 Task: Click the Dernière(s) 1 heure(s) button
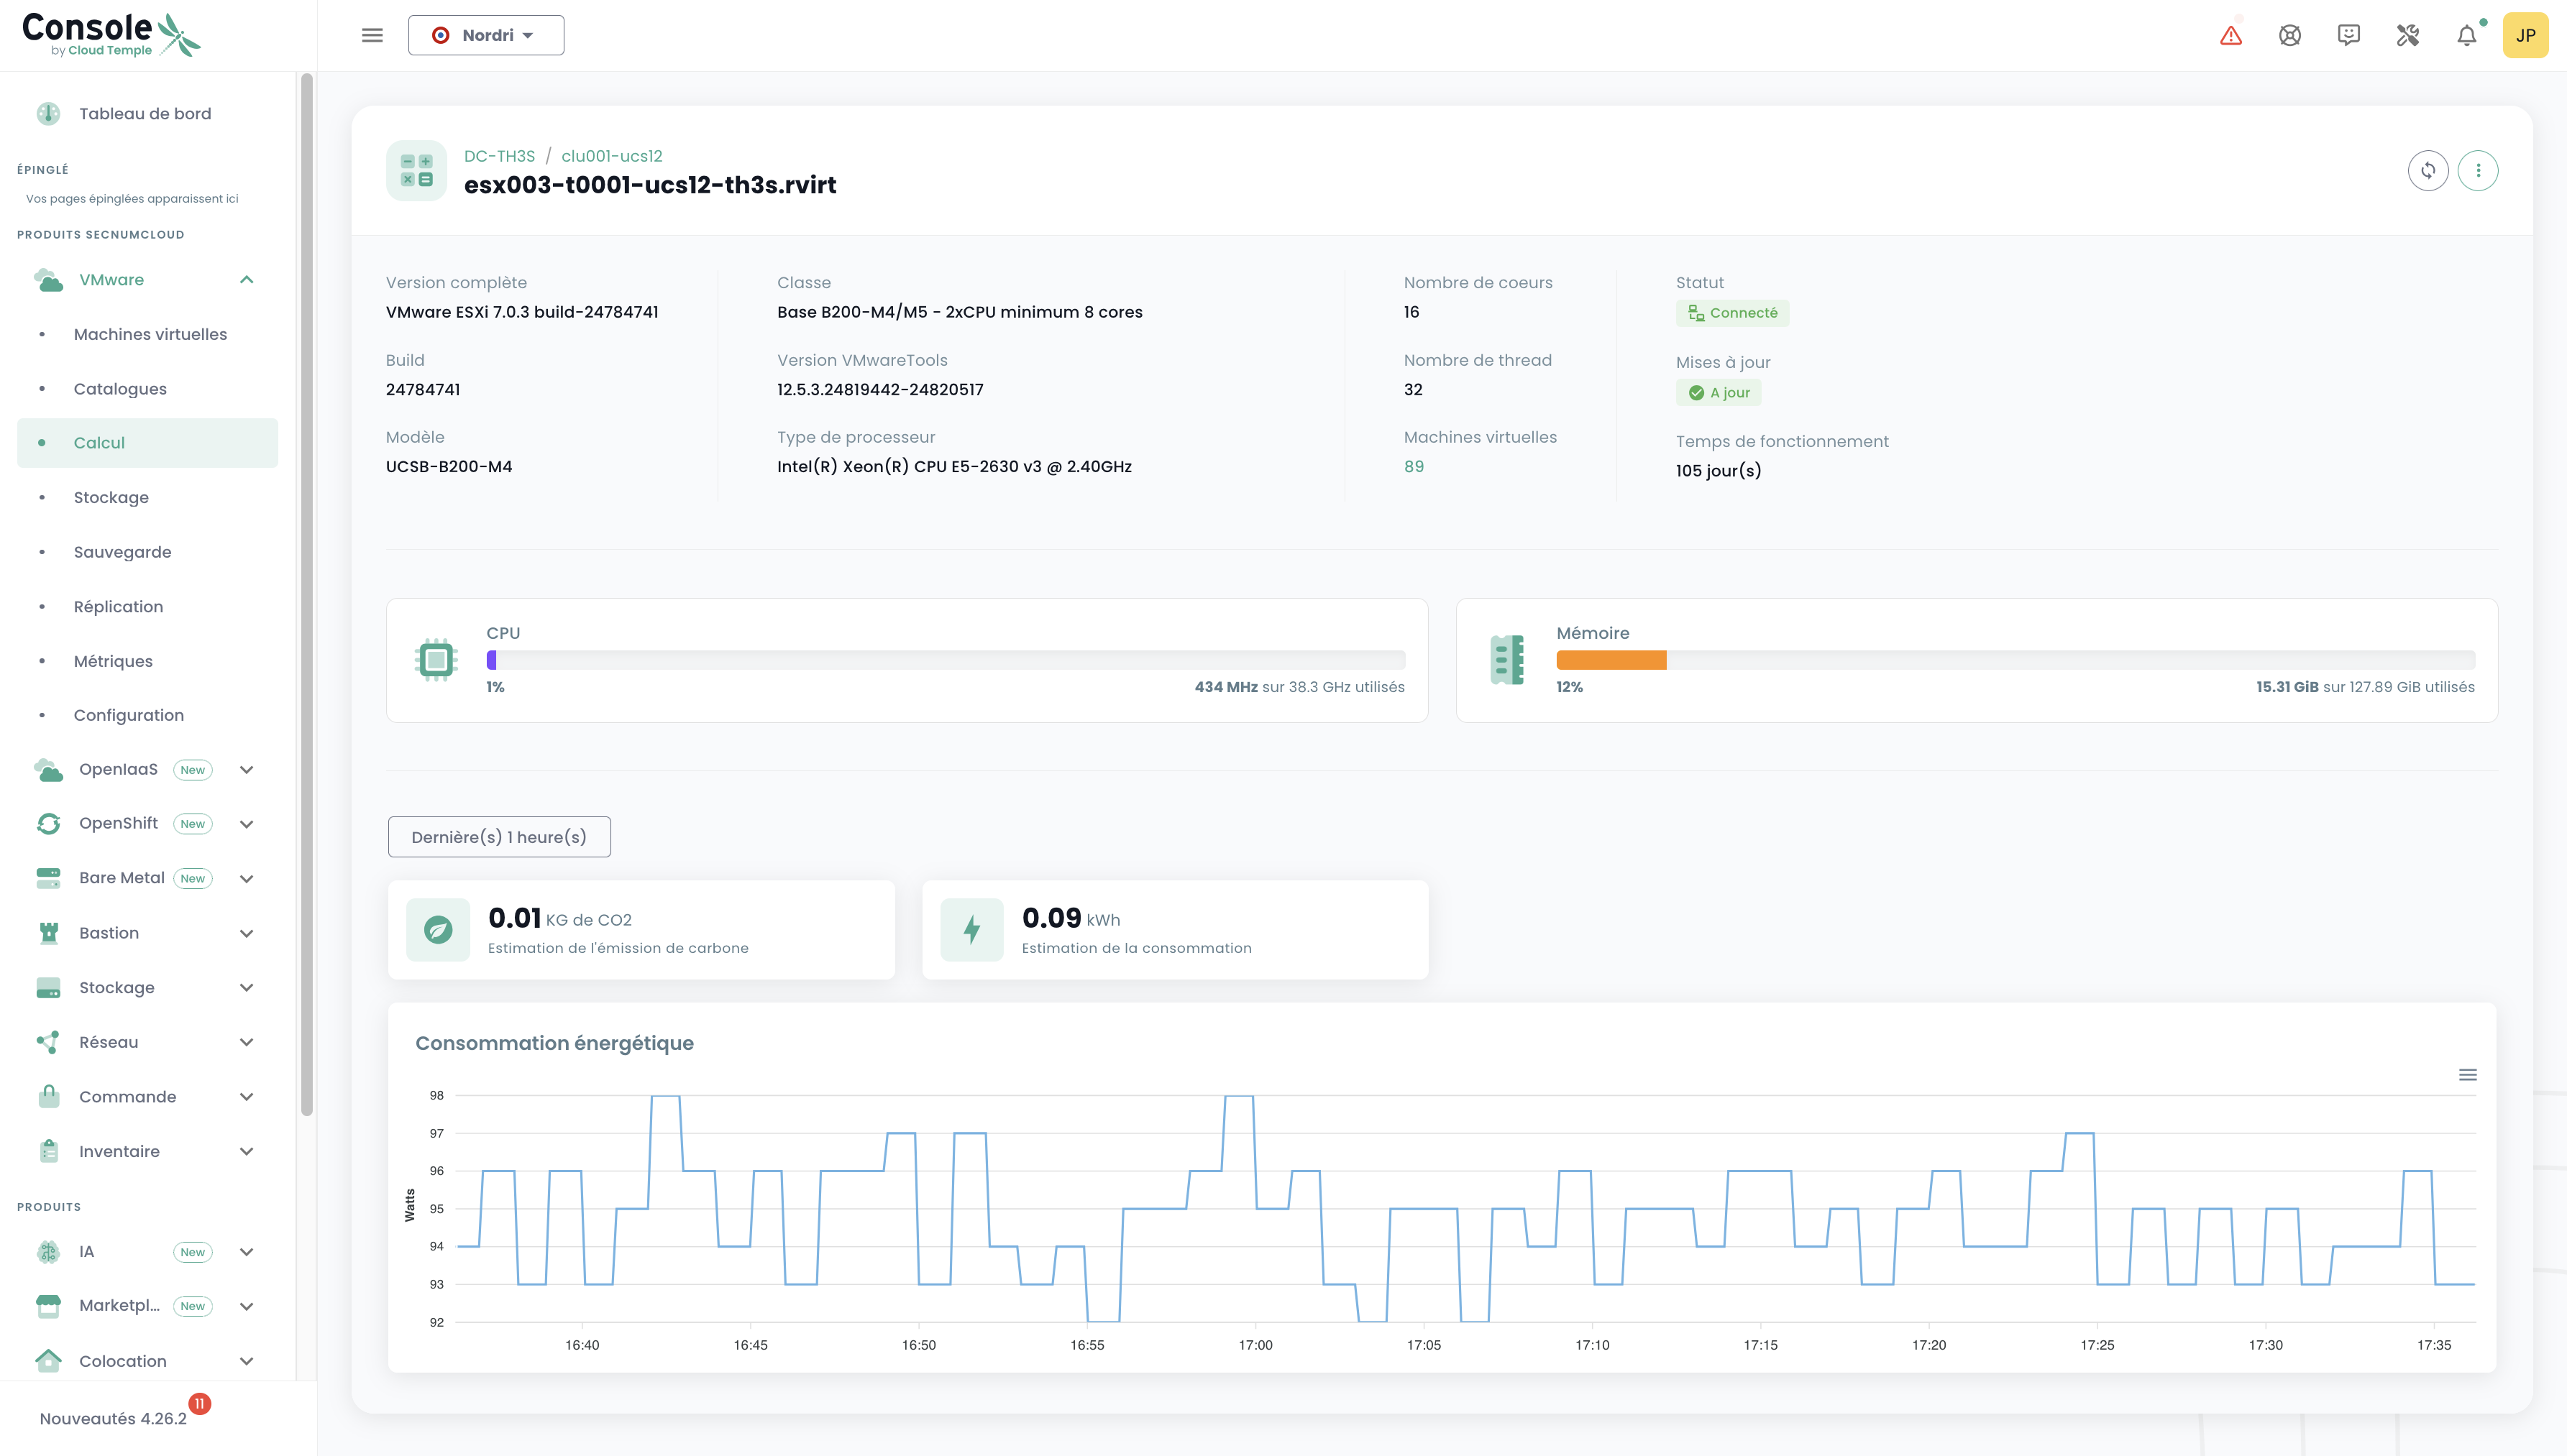click(499, 837)
